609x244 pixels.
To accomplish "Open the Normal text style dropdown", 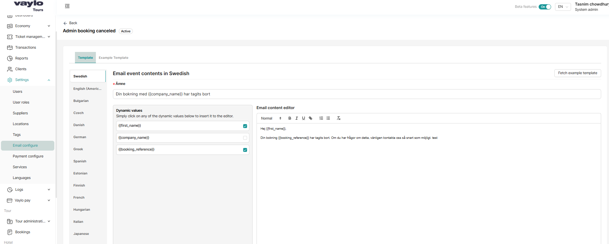I will (x=271, y=118).
